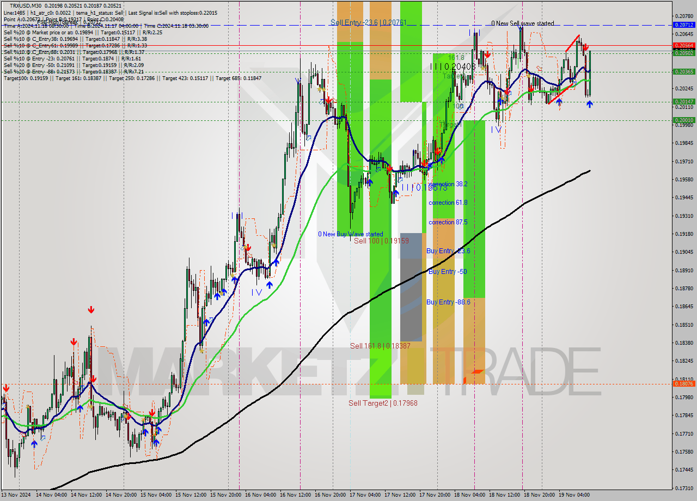The image size is (697, 501).
Task: Select the 'Sell 161.8 | 0.18387' label
Action: (x=380, y=346)
